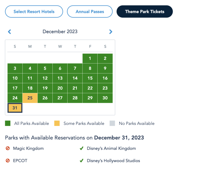Select December 25 on the calendar
Screen dimensions: 197x171
(x=30, y=98)
